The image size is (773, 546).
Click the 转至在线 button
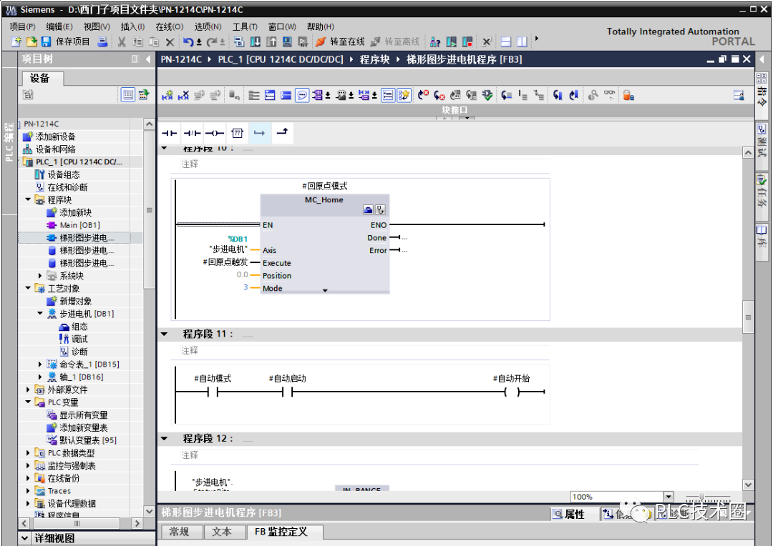[x=340, y=42]
